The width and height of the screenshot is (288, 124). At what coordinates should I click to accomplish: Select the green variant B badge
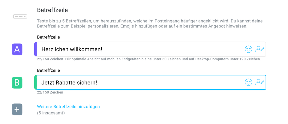[x=17, y=83]
